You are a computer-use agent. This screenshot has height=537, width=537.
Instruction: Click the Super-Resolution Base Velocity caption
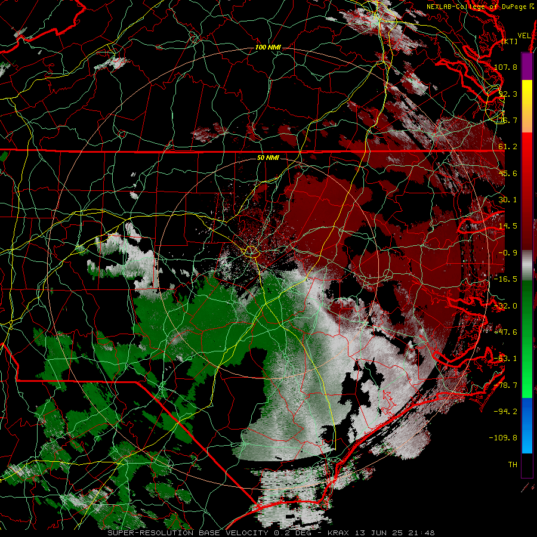[271, 533]
